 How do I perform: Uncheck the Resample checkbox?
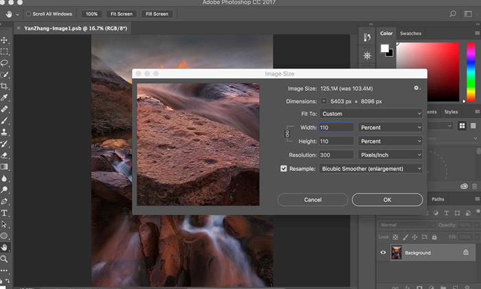point(284,168)
